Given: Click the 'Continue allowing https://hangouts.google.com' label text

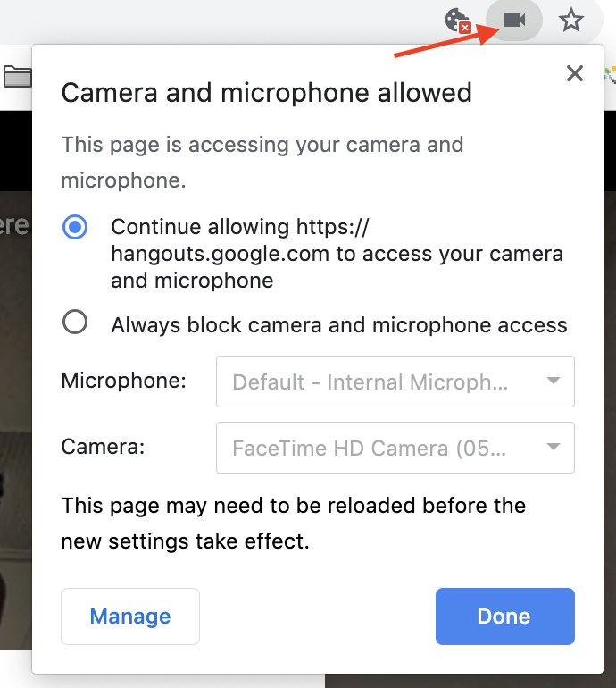Looking at the screenshot, I should tap(337, 254).
